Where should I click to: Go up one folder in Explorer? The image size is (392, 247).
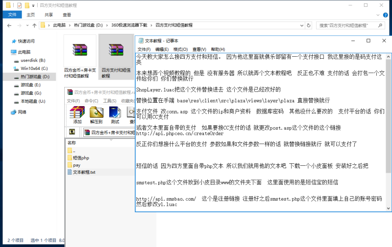tap(34, 25)
